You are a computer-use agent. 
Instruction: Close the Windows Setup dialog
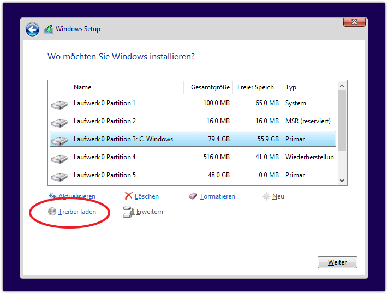tap(354, 22)
